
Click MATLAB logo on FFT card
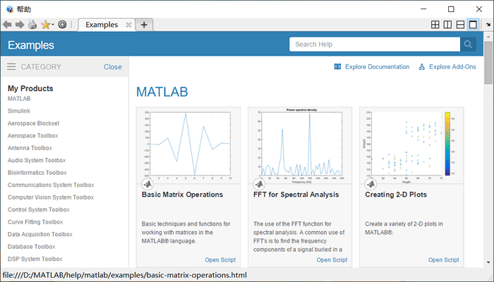pyautogui.click(x=259, y=184)
